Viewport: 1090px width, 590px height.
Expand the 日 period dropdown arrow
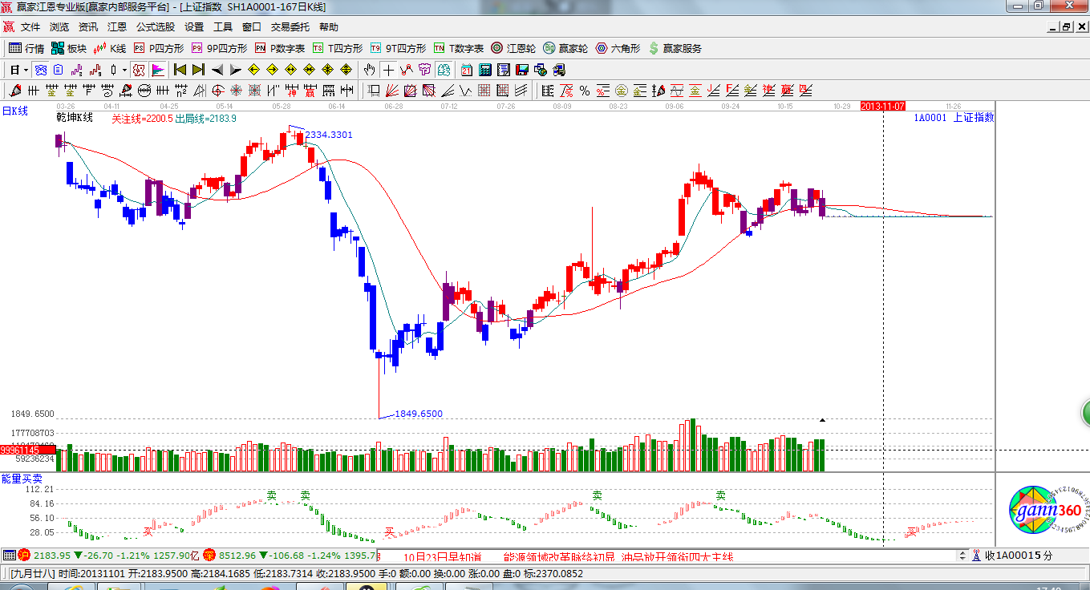pyautogui.click(x=26, y=70)
